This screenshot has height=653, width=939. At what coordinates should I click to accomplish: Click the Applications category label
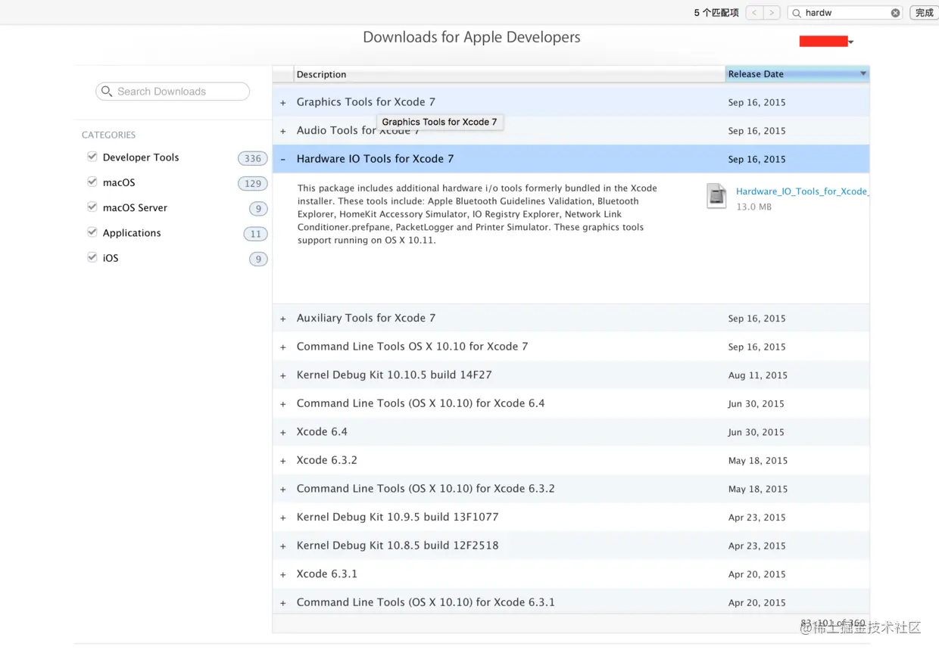pyautogui.click(x=132, y=233)
